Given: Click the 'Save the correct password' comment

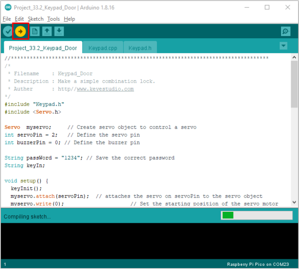Looking at the screenshot, I should click(x=131, y=158).
